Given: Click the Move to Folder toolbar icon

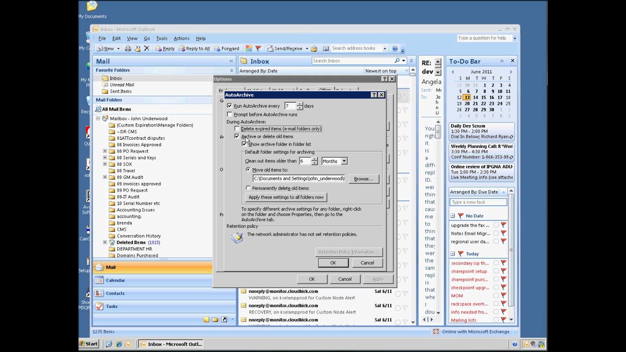Looking at the screenshot, I should (x=137, y=48).
